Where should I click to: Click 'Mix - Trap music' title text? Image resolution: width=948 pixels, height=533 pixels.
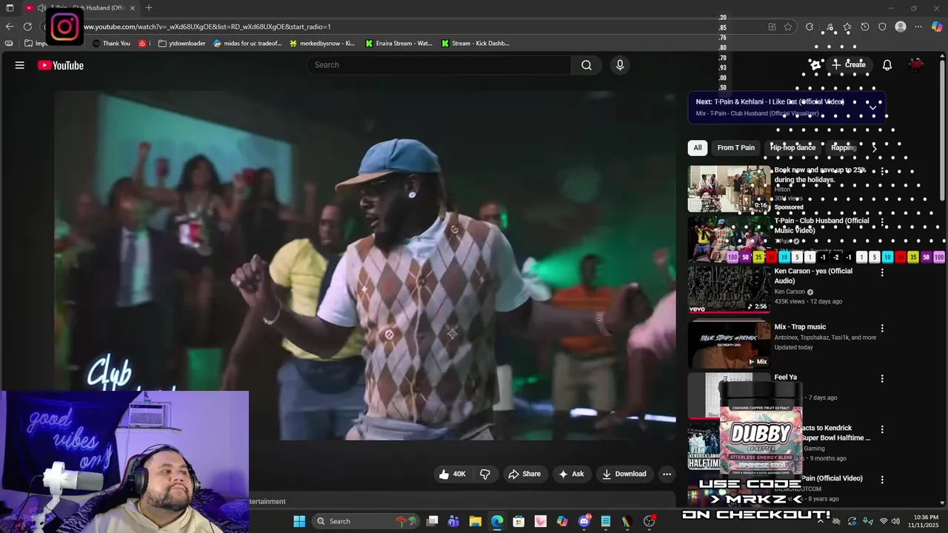800,327
